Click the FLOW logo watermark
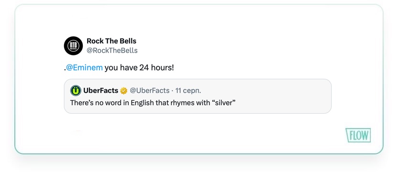Screen dimensions: 397x173 point(358,135)
